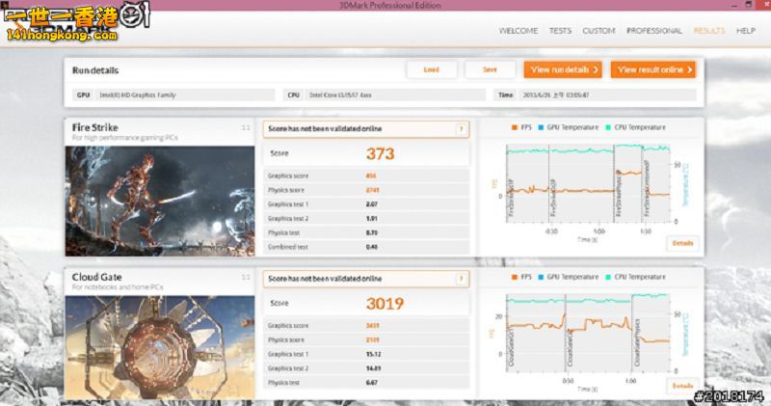Select the Fire Strike Graphics score row

(x=366, y=176)
